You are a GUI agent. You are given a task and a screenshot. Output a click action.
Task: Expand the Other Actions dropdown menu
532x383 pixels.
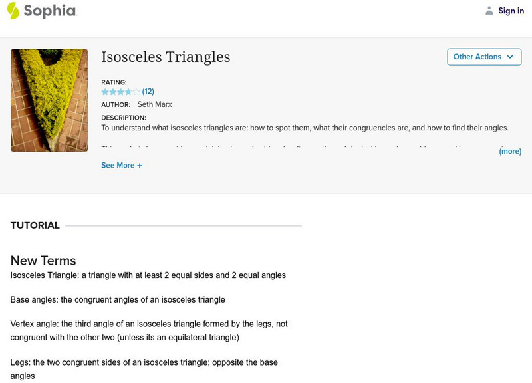click(x=483, y=57)
